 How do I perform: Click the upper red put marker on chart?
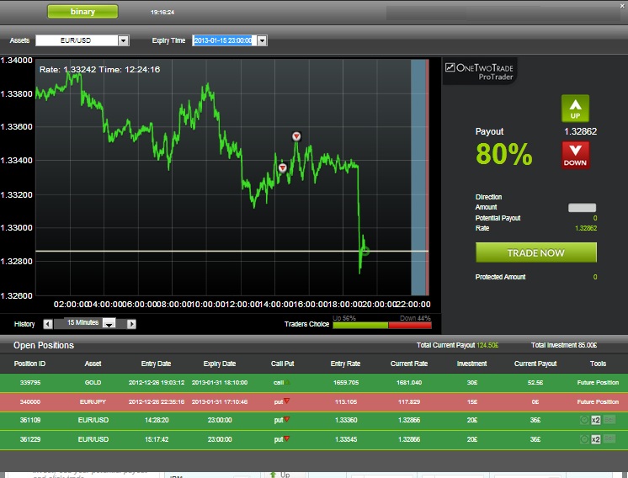pyautogui.click(x=296, y=136)
